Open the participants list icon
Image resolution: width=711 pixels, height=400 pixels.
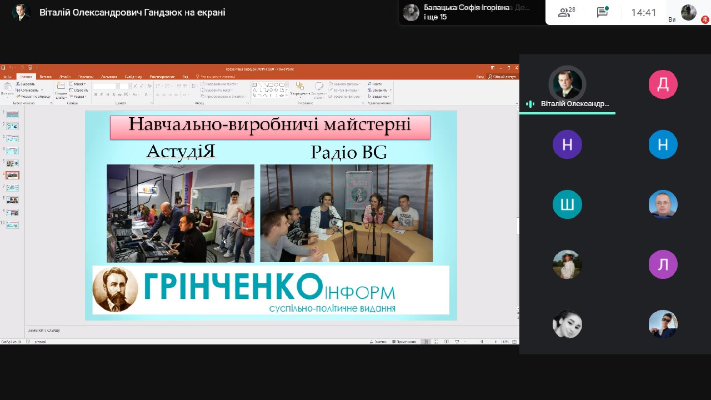click(x=567, y=12)
